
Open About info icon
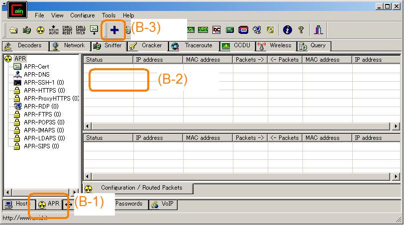287,30
